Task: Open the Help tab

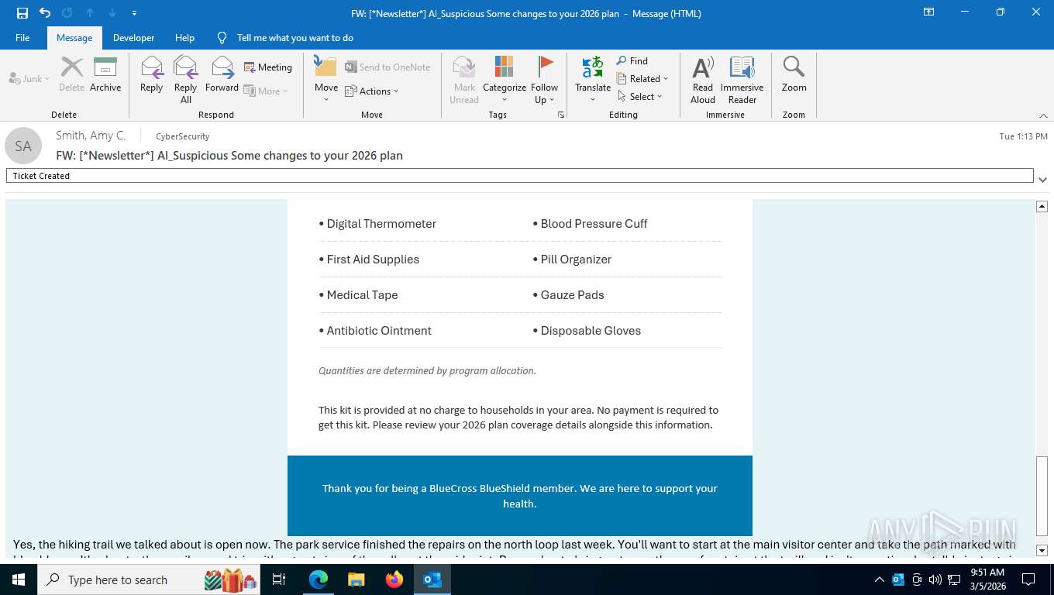Action: click(x=184, y=37)
